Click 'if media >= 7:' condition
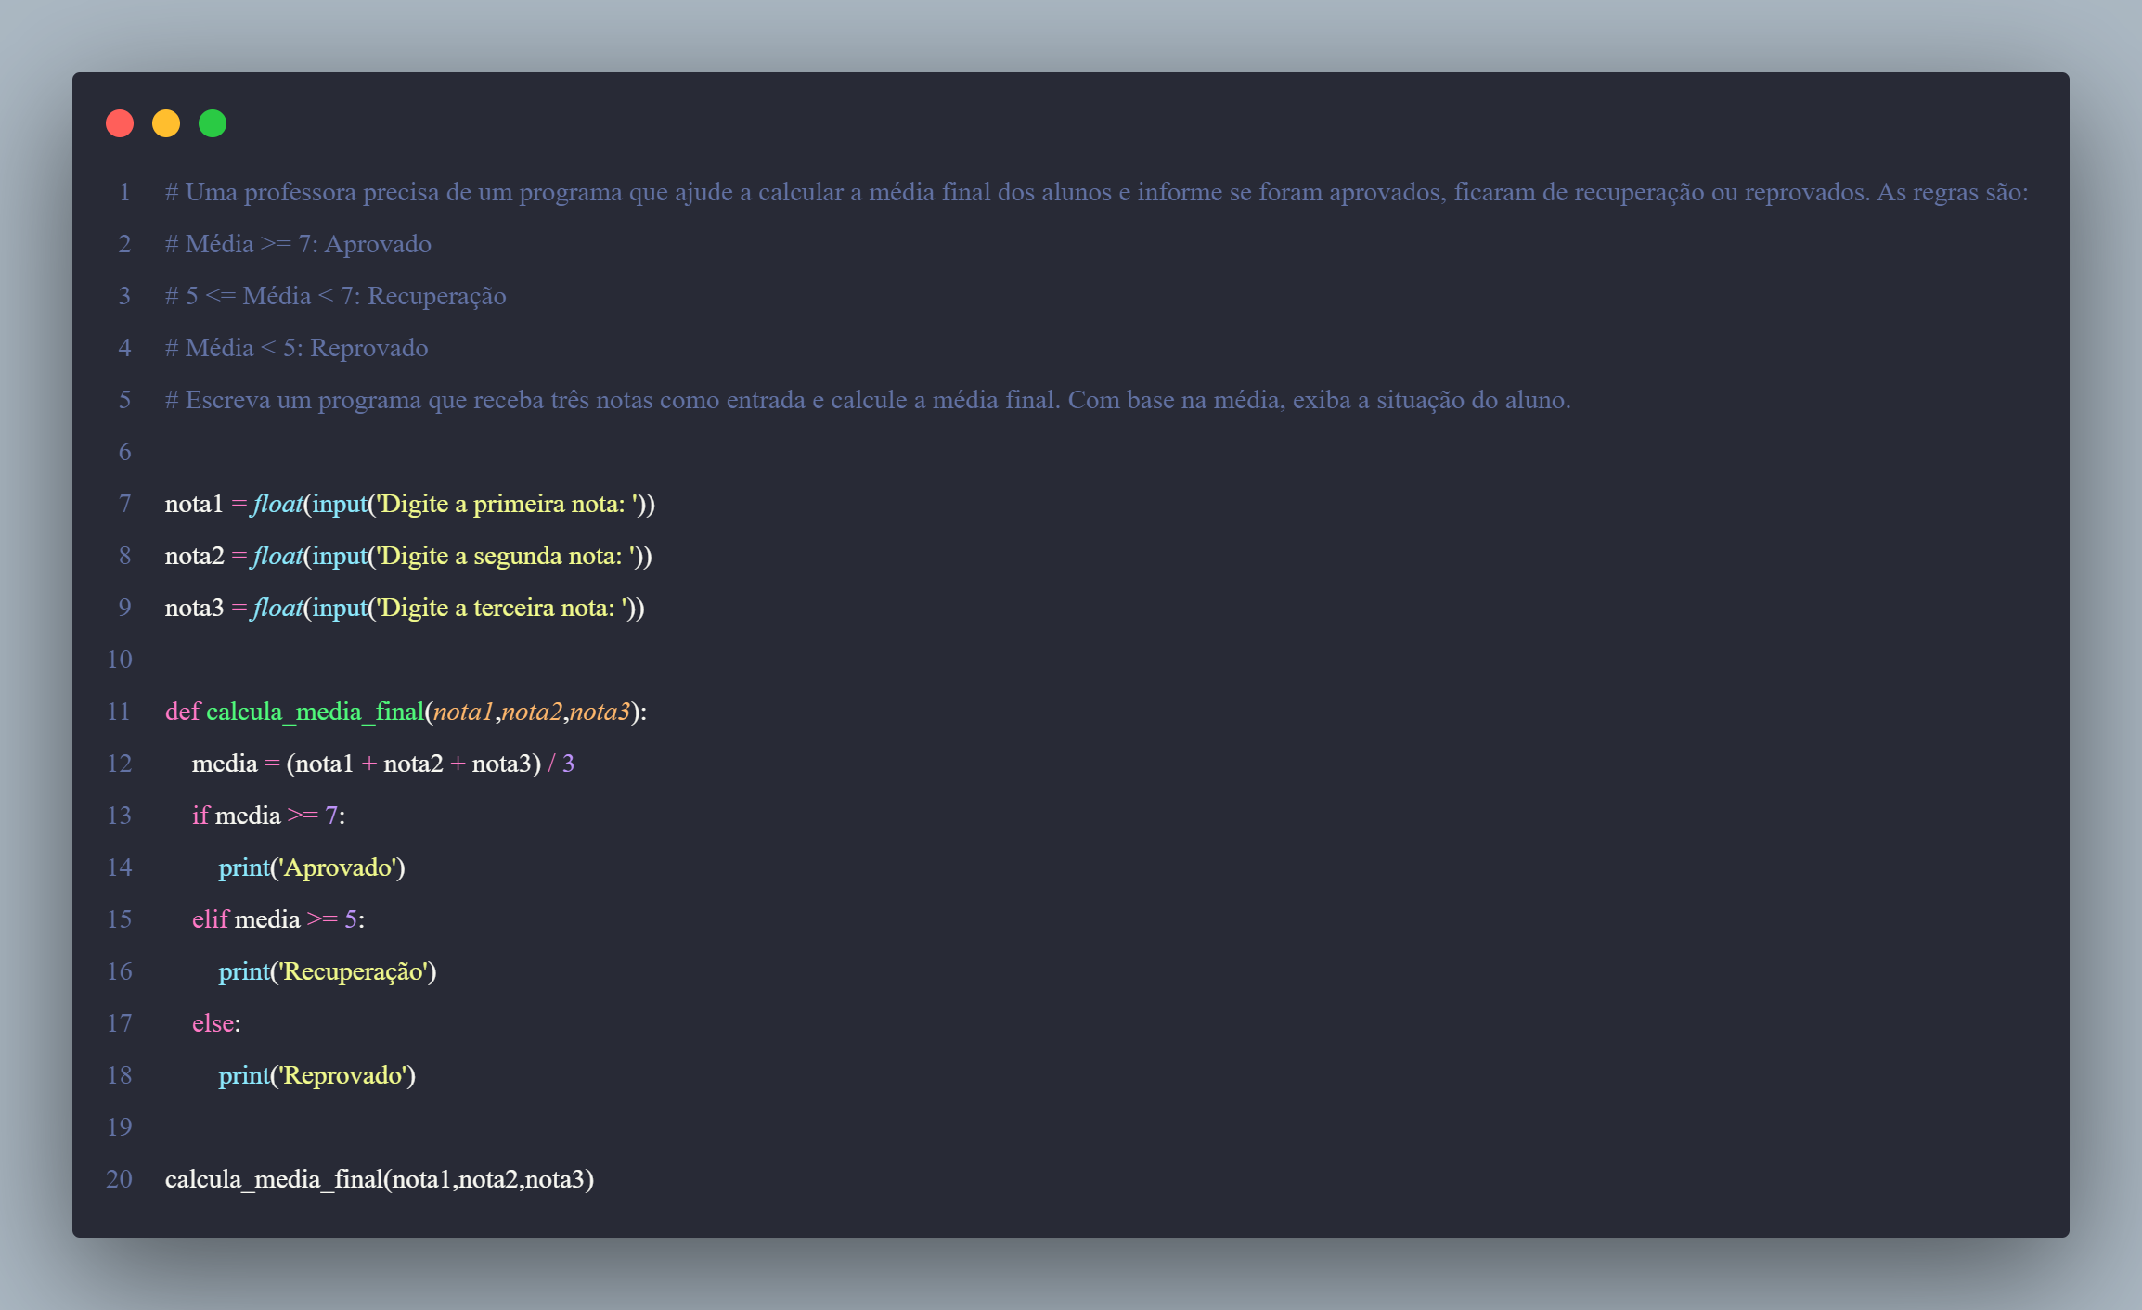The height and width of the screenshot is (1310, 2142). tap(268, 816)
